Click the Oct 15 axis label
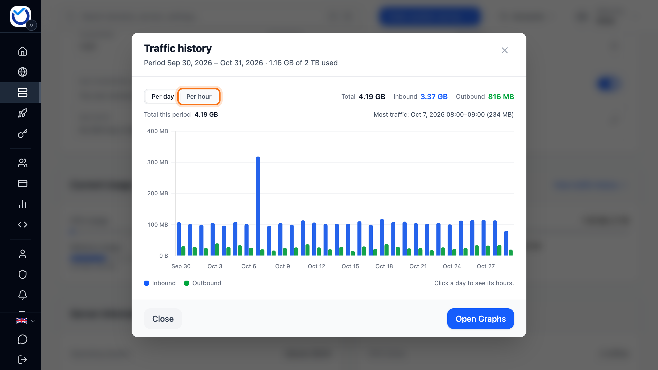 point(350,266)
